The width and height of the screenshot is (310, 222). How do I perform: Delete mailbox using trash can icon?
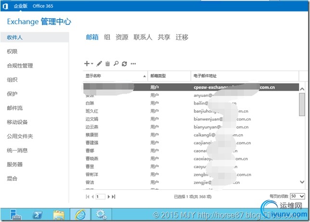(107, 64)
